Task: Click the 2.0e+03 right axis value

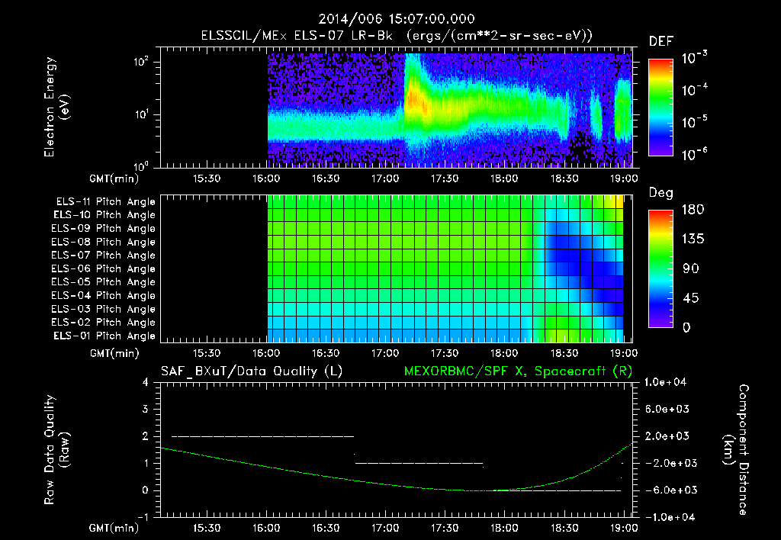Action: pos(667,436)
